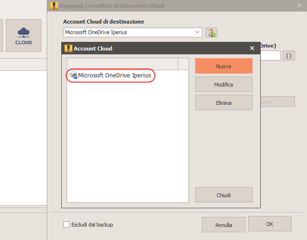The image size is (307, 240).
Task: Click the add cloud account user icon
Action: tap(211, 32)
